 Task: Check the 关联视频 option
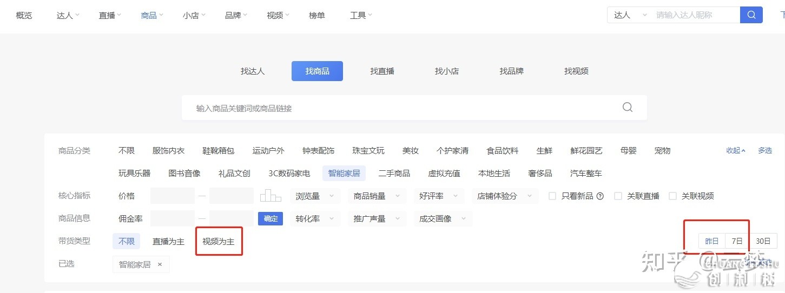tap(672, 196)
